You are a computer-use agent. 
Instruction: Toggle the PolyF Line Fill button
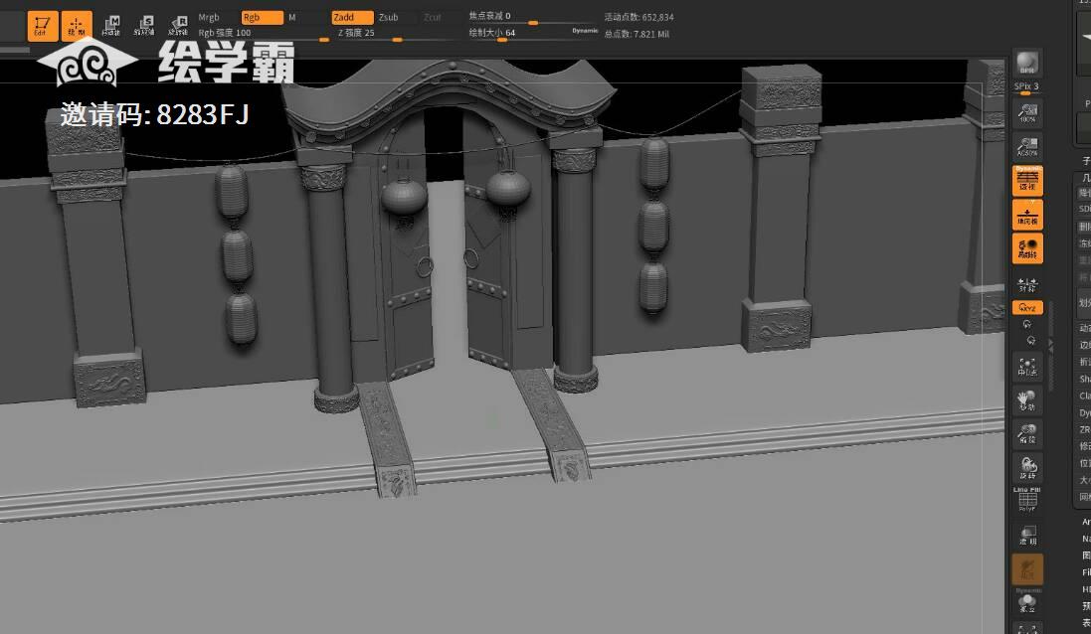[x=1027, y=501]
